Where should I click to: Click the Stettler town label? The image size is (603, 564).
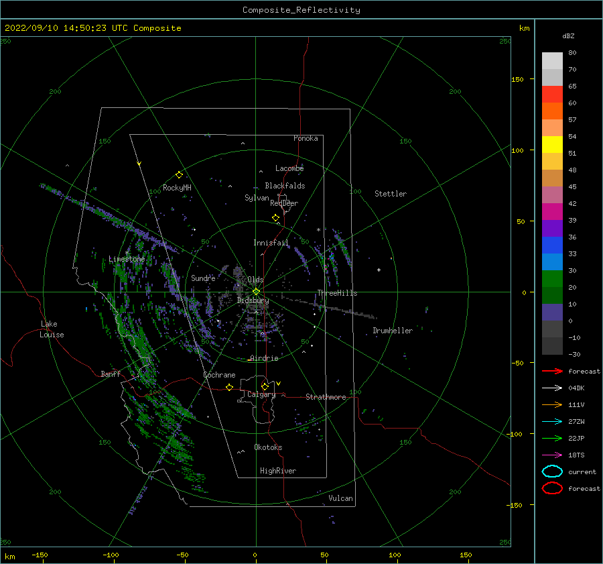391,194
